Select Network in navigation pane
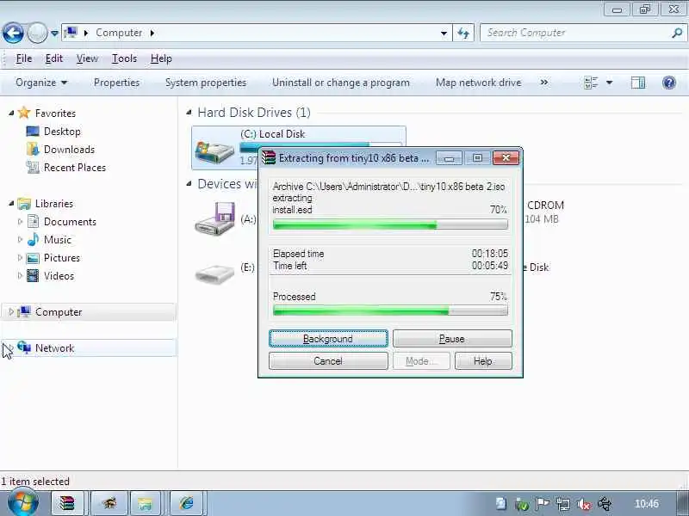 tap(54, 348)
